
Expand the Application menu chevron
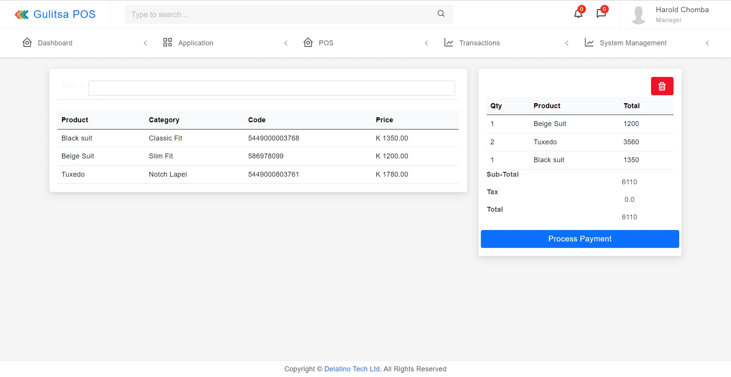(286, 43)
